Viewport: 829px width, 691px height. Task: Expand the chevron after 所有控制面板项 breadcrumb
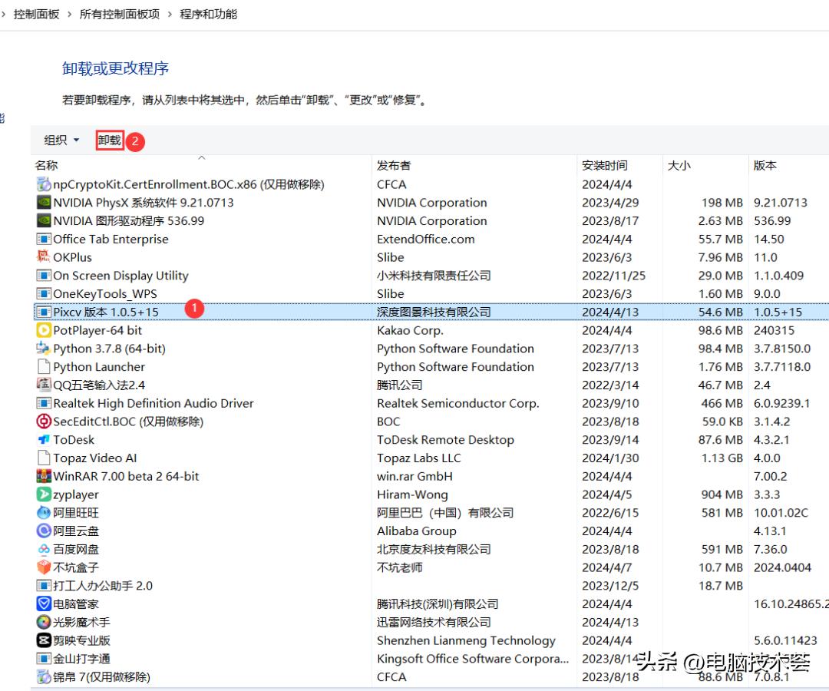[x=170, y=15]
